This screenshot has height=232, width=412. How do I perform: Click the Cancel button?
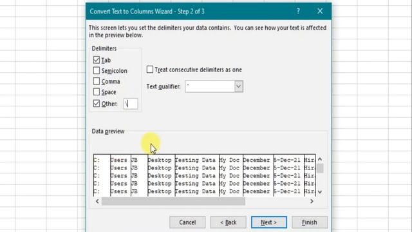187,222
